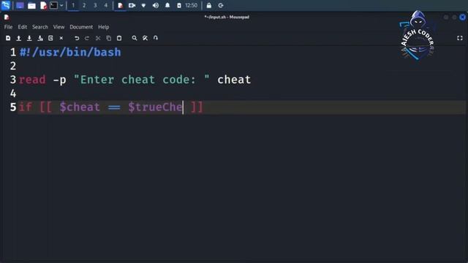Switch to workspace 4
This screenshot has width=468, height=263.
(x=105, y=5)
